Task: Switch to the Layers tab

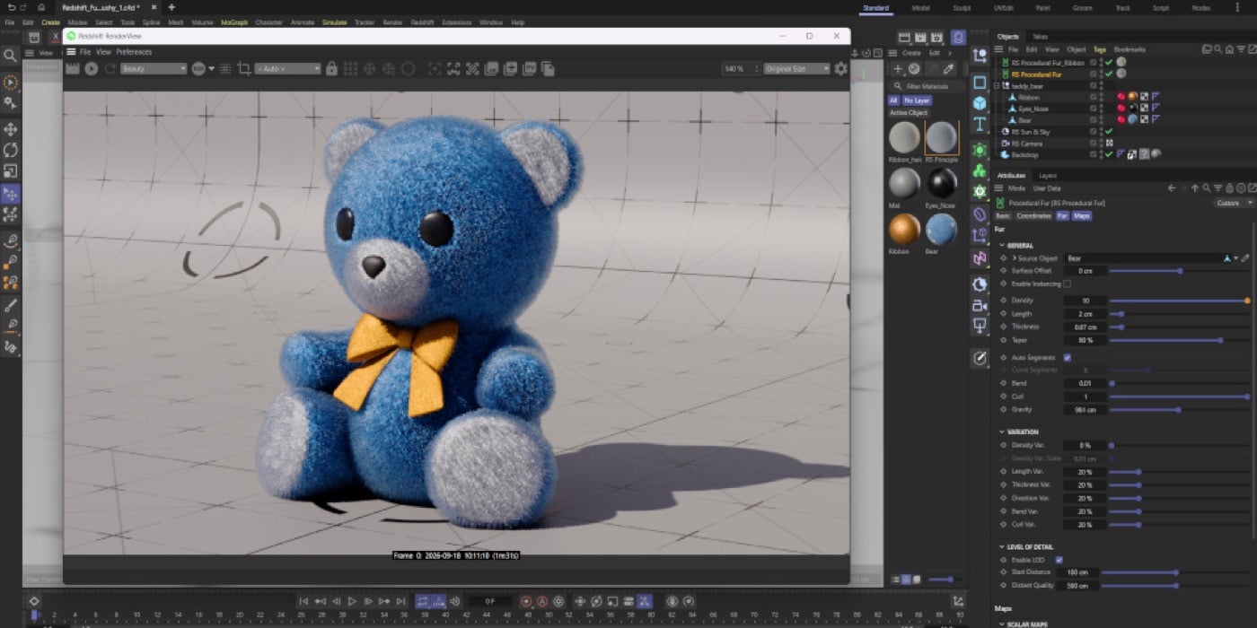Action: click(x=1048, y=176)
